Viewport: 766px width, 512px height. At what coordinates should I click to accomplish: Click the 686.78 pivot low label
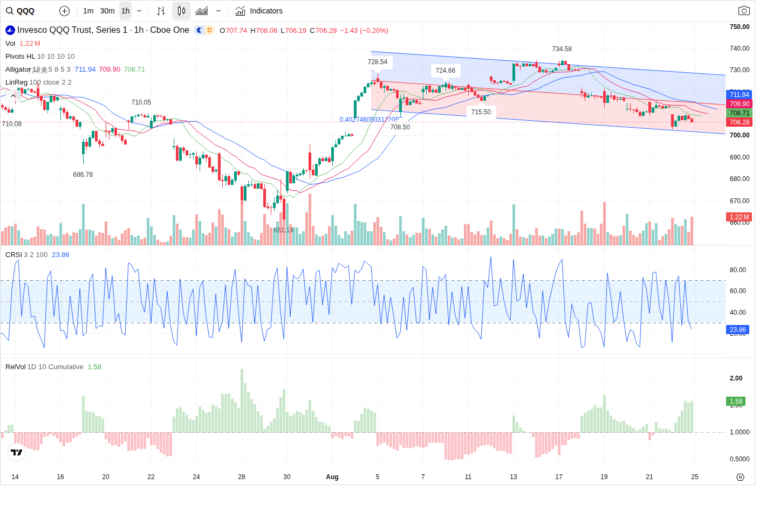83,175
